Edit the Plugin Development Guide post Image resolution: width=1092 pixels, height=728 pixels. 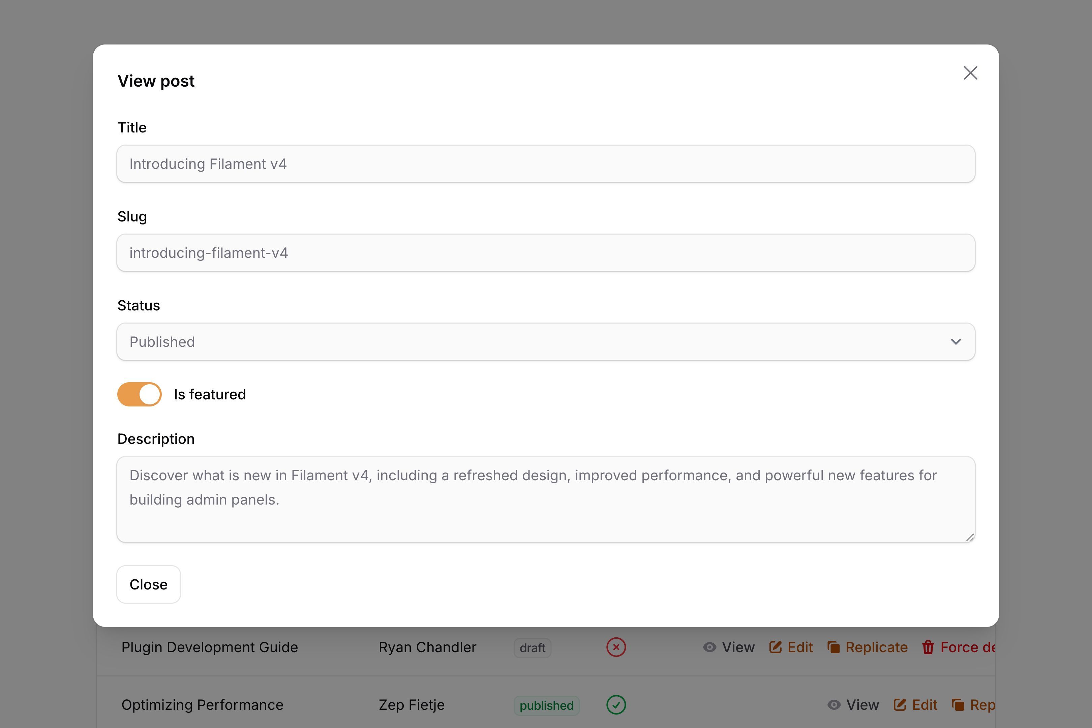[x=791, y=647]
